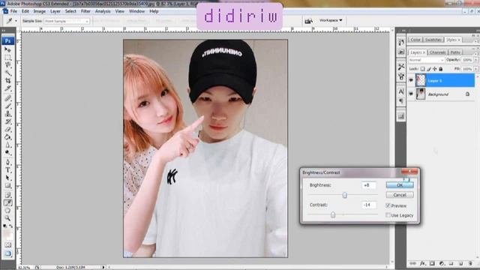480x270 pixels.
Task: Open the layer blend mode dropdown
Action: point(426,60)
